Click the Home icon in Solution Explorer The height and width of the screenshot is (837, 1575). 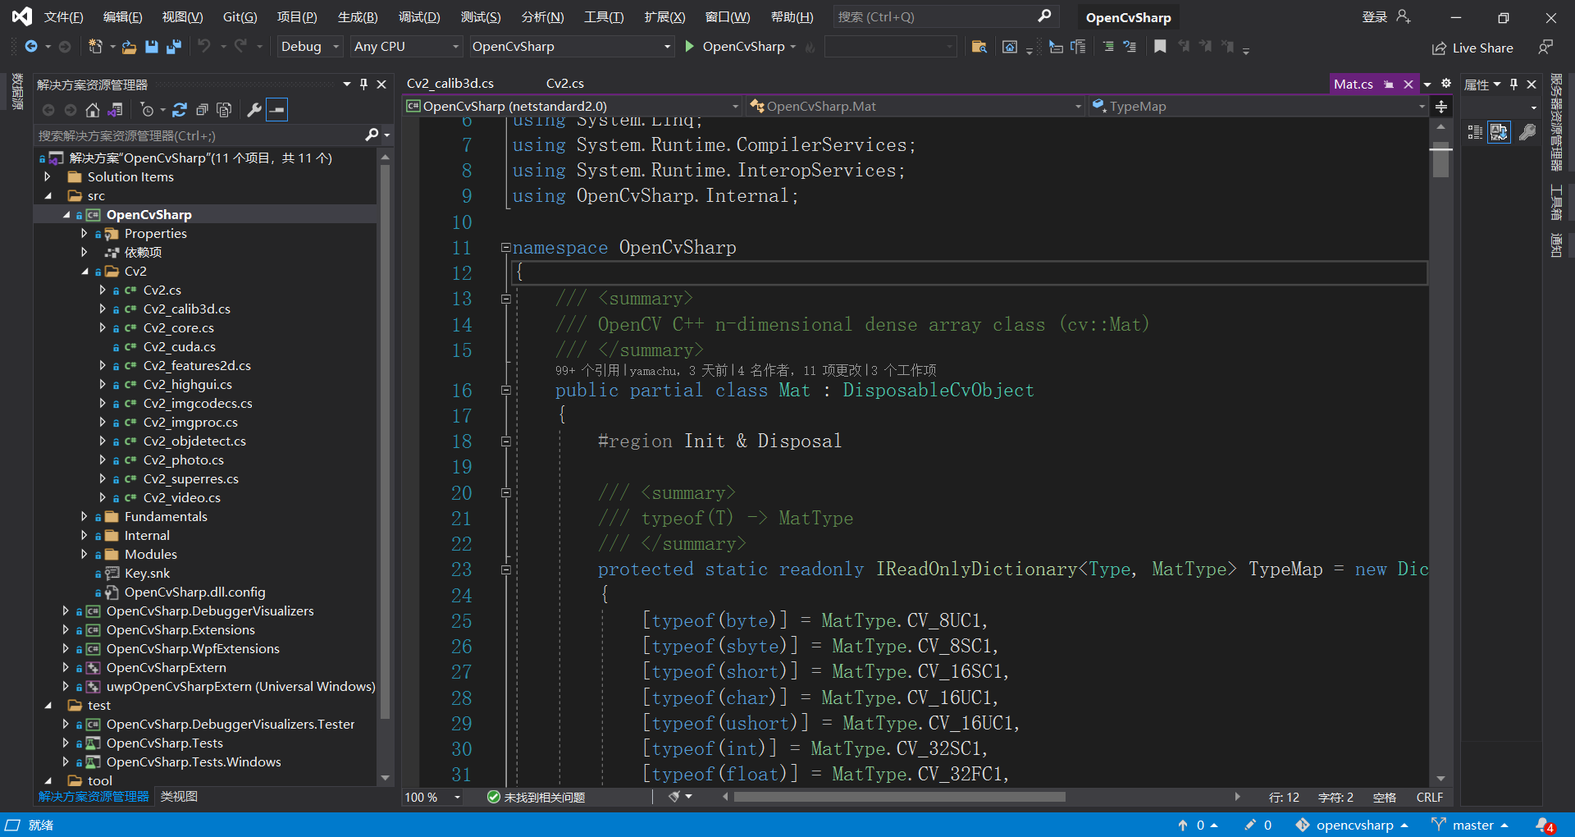(93, 110)
